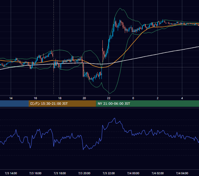Click the '14' hour label on chart axis
This screenshot has width=199, height=176.
coord(11,98)
